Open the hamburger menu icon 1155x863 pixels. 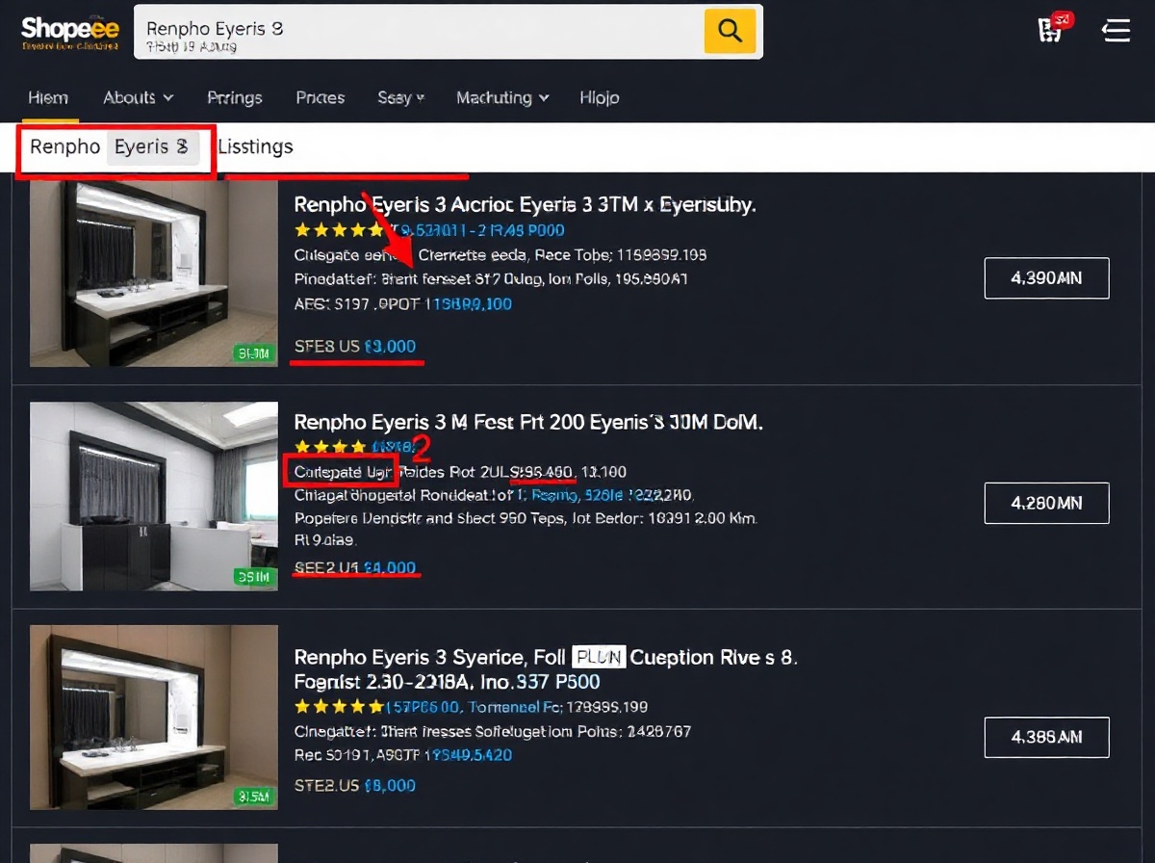[x=1116, y=31]
